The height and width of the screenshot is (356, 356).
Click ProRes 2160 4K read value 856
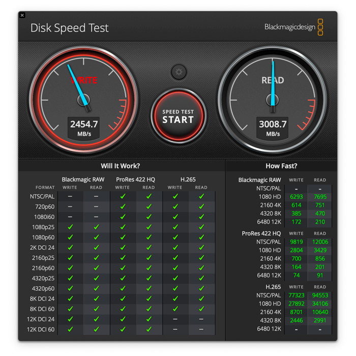[x=320, y=258]
